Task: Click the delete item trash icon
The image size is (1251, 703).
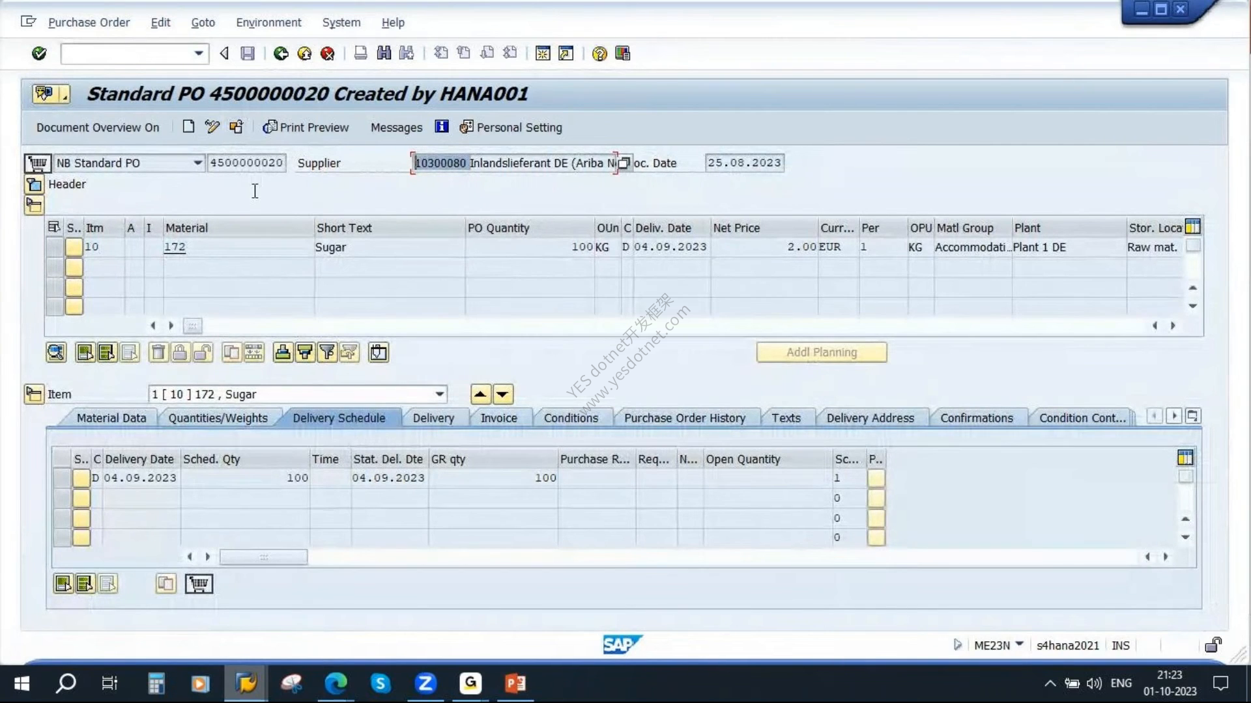Action: coord(158,353)
